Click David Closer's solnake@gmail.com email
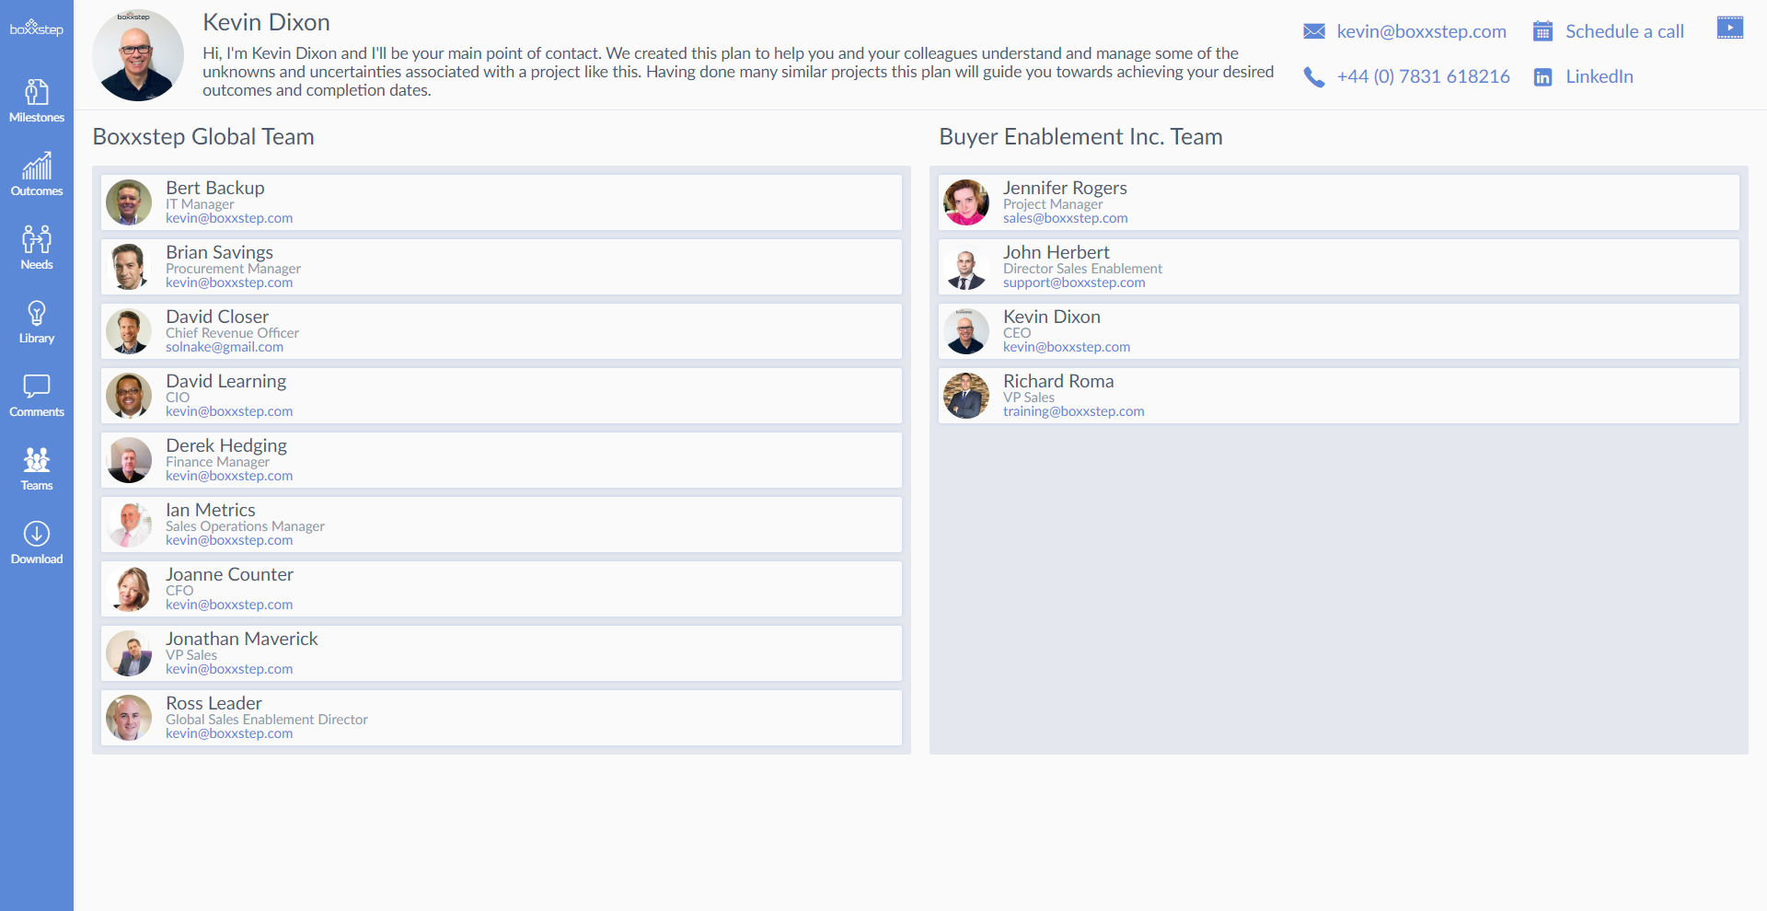 point(225,348)
